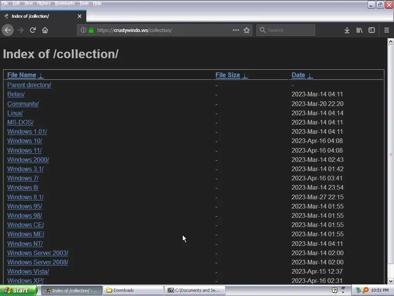Open the Windows 7 folder

point(23,178)
